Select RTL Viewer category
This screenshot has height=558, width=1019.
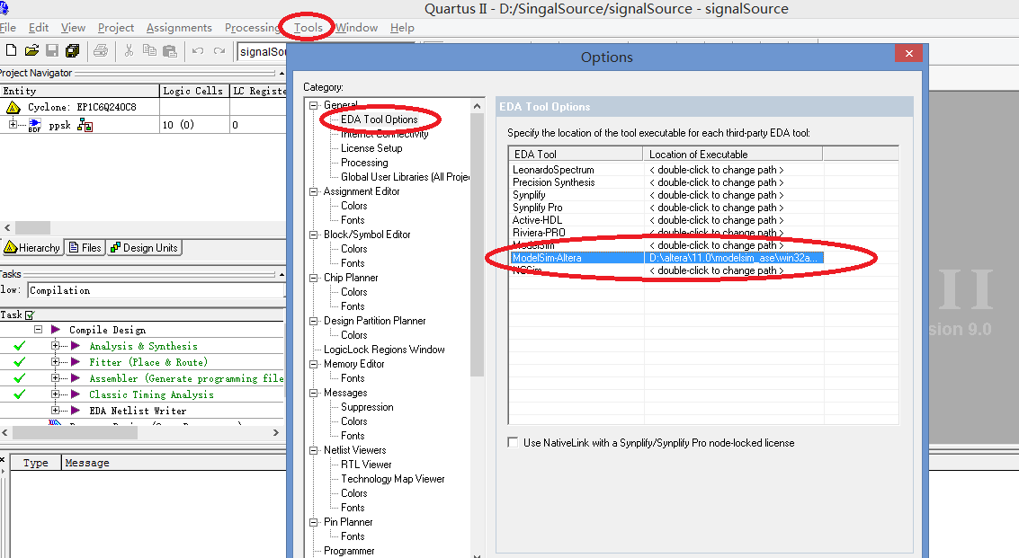click(366, 465)
